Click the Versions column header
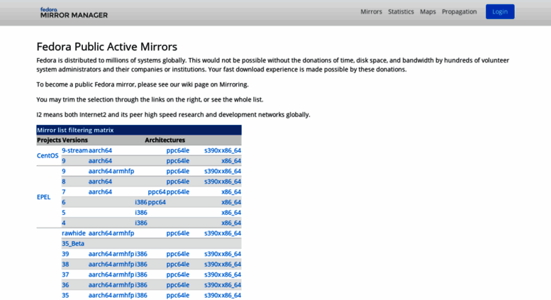The height and width of the screenshot is (300, 551). tap(75, 140)
